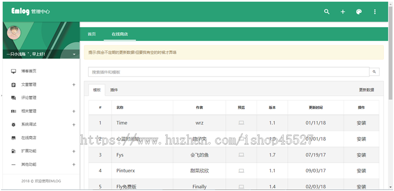Open the theme palette icon

pyautogui.click(x=359, y=12)
